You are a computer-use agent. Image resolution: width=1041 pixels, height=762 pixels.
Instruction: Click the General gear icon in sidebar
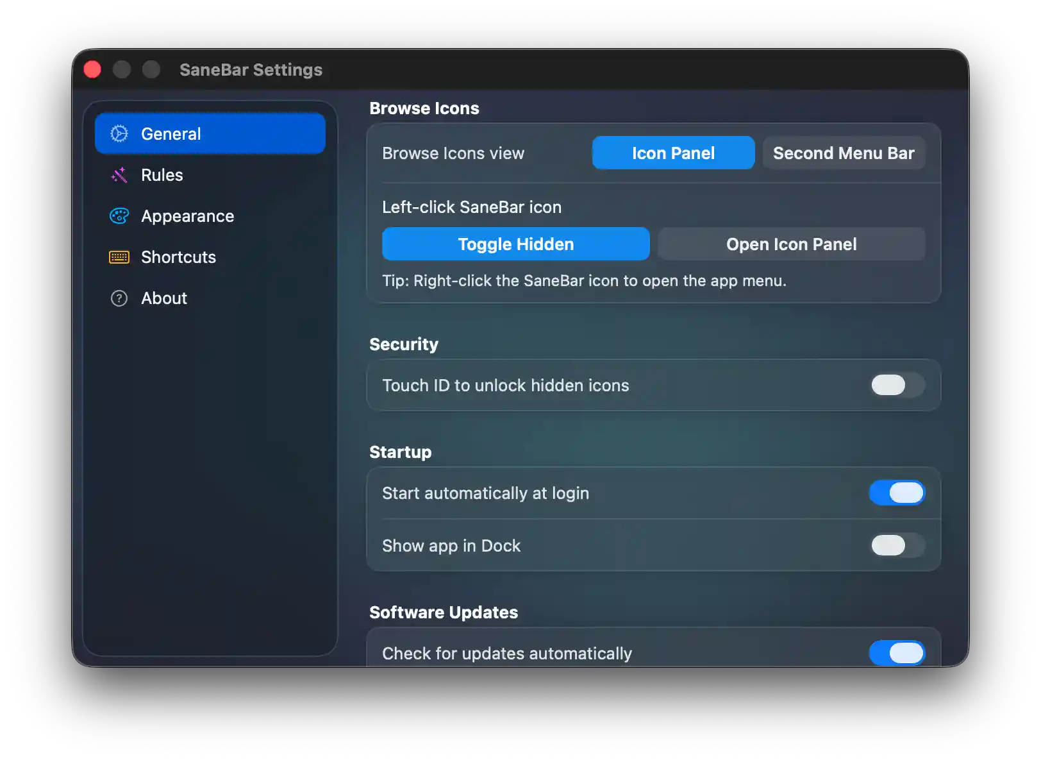pyautogui.click(x=119, y=133)
